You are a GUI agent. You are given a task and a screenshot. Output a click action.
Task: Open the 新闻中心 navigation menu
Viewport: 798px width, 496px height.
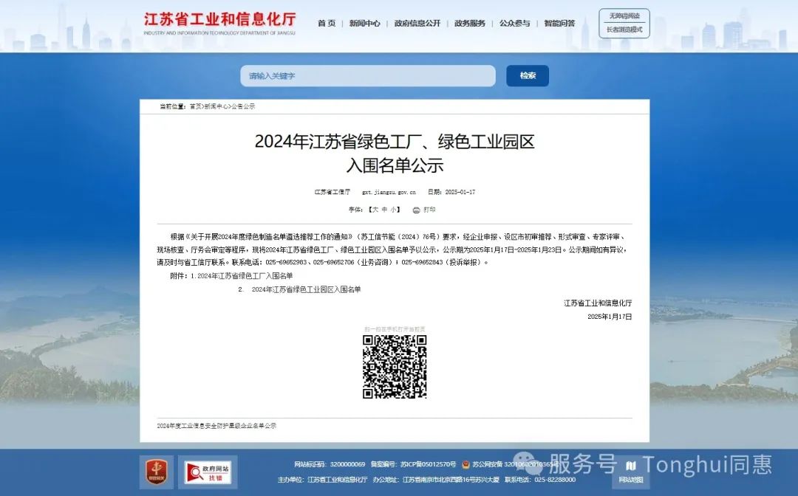click(x=364, y=24)
